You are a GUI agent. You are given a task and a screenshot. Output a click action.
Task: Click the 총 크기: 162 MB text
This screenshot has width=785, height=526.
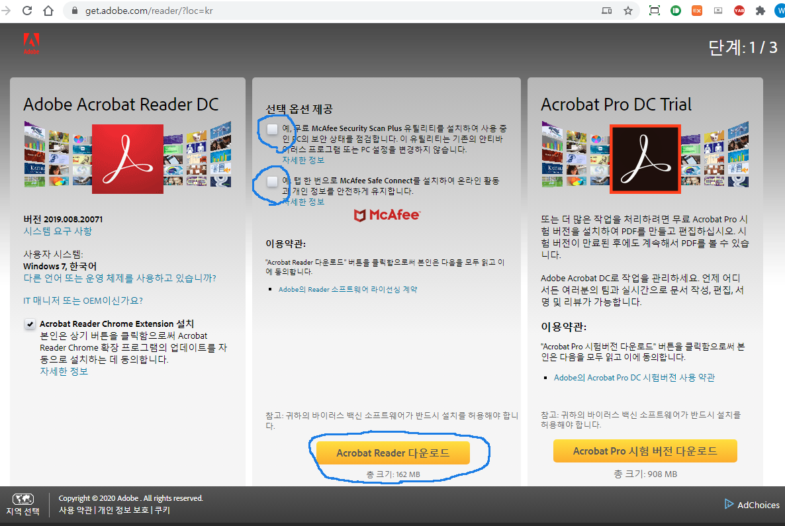[x=393, y=474]
